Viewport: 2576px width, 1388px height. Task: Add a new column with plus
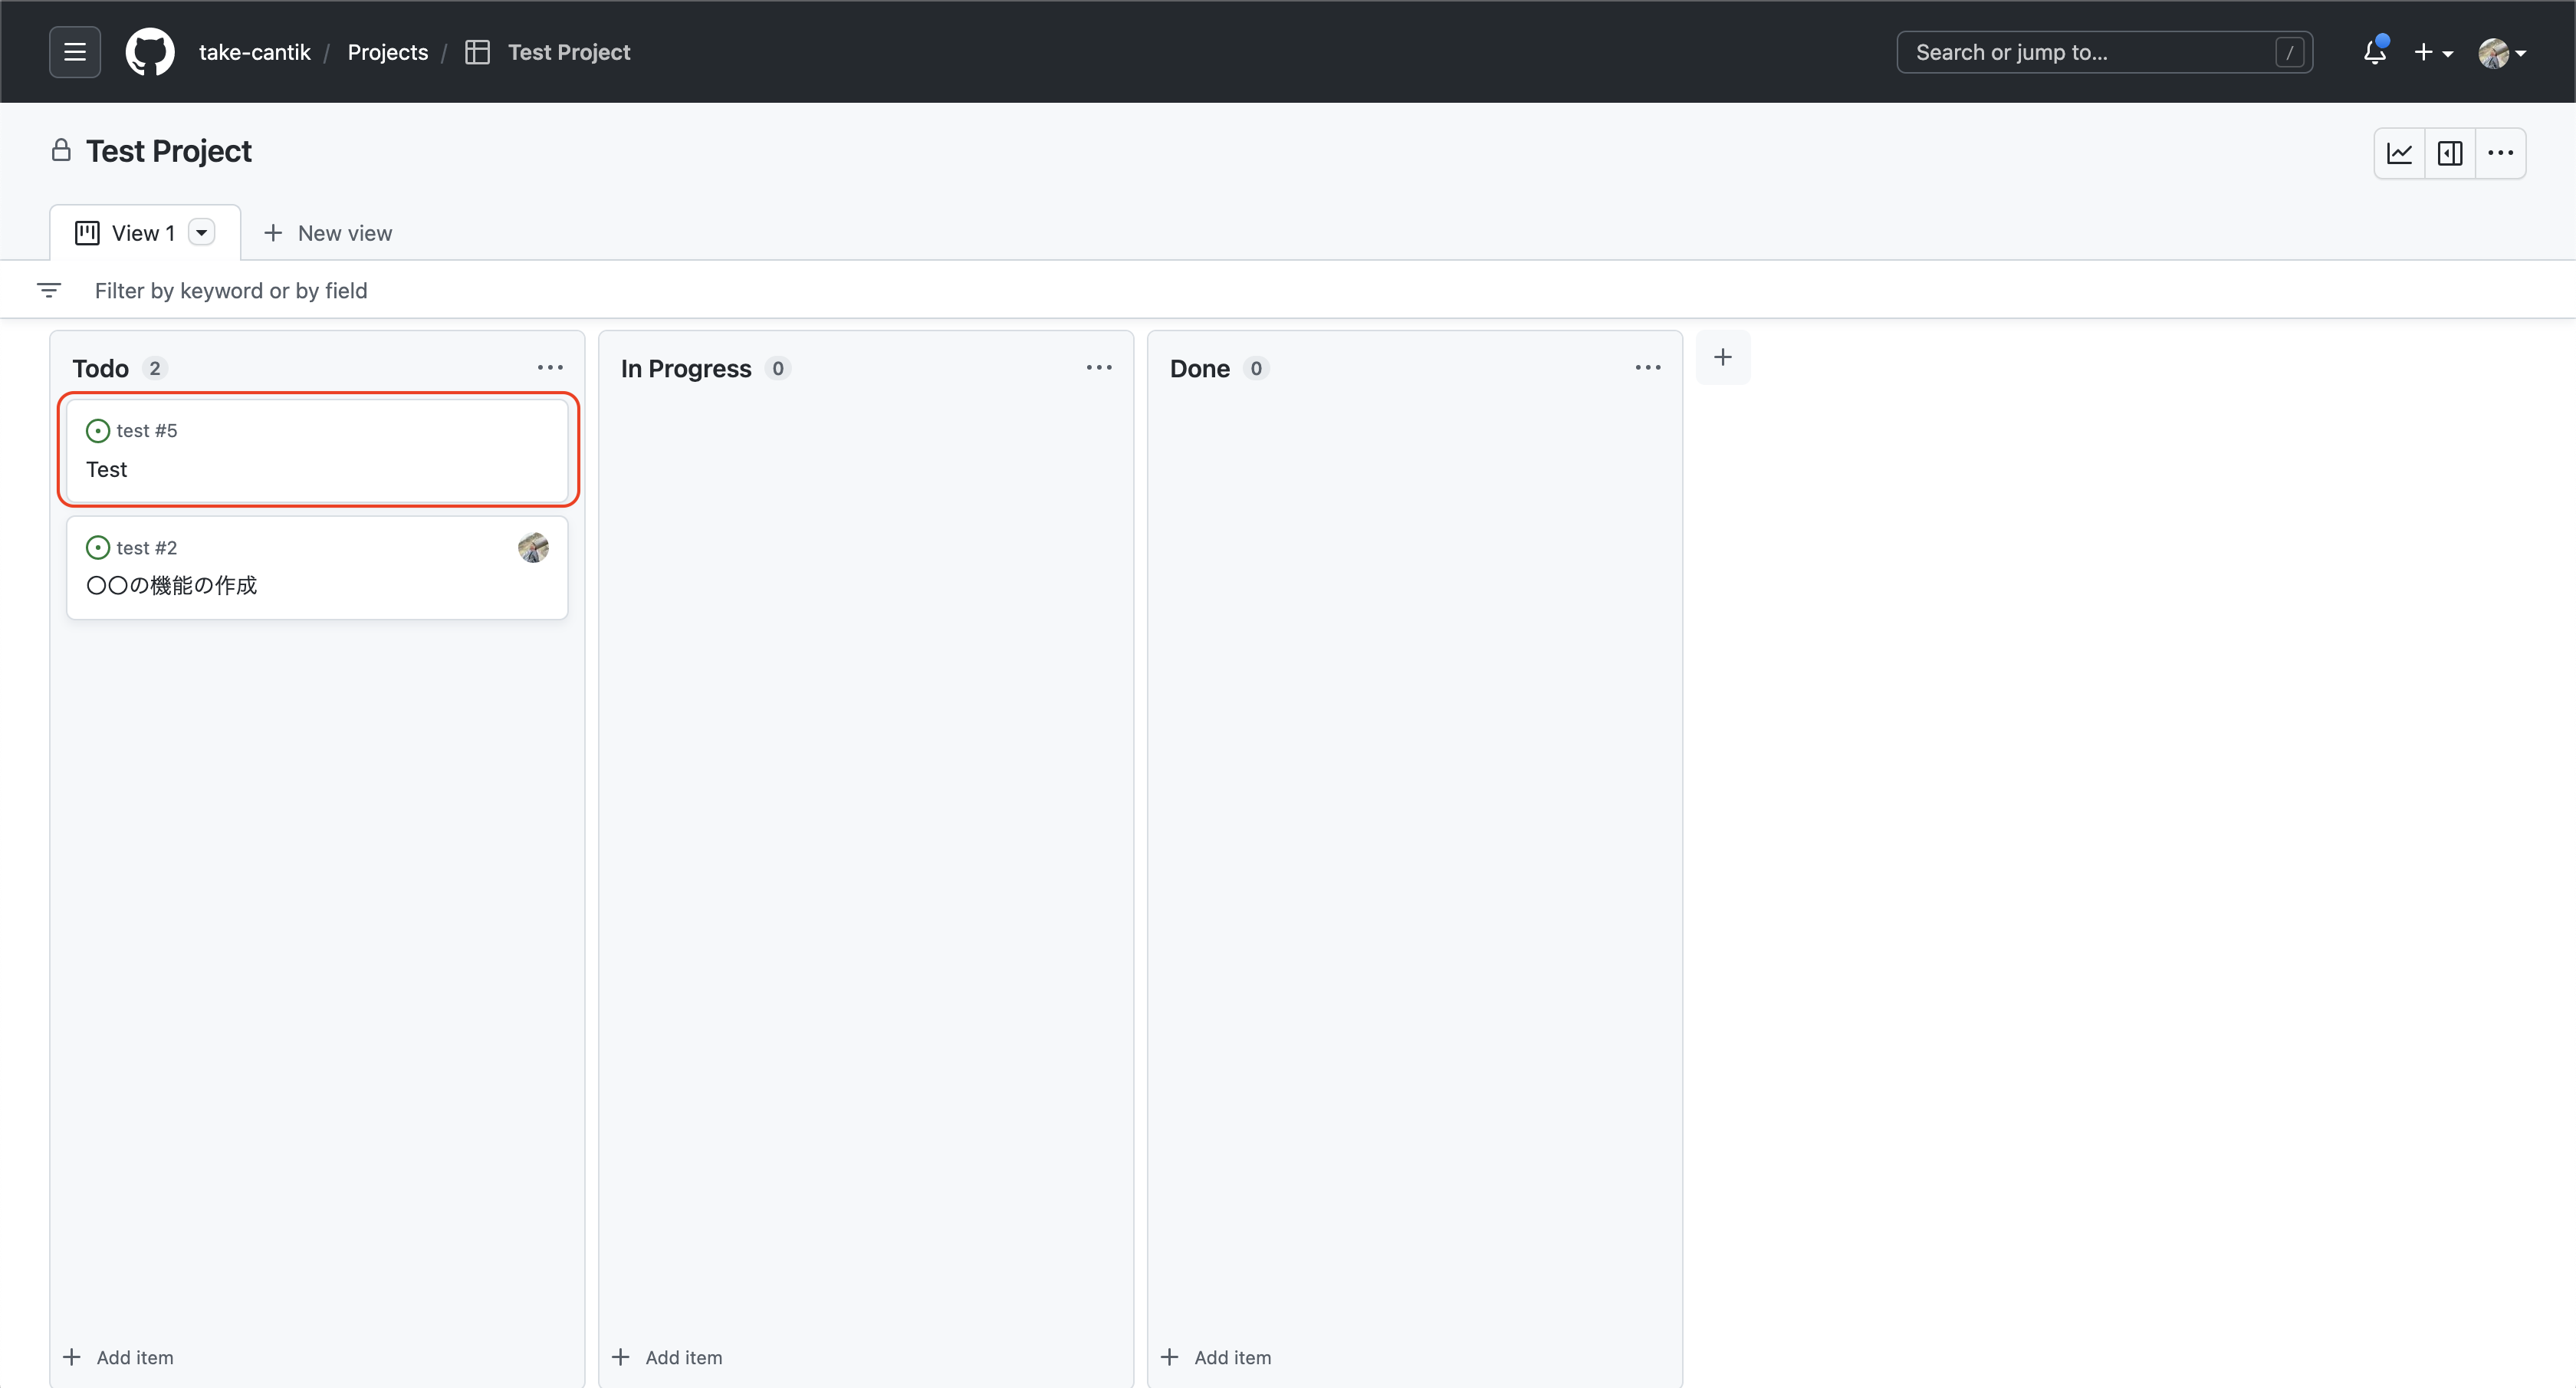pyautogui.click(x=1722, y=357)
